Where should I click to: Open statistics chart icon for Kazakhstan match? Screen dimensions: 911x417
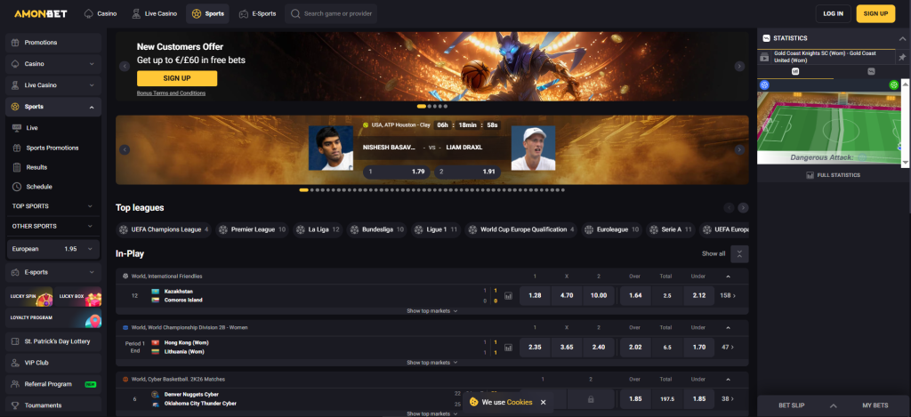(x=508, y=295)
